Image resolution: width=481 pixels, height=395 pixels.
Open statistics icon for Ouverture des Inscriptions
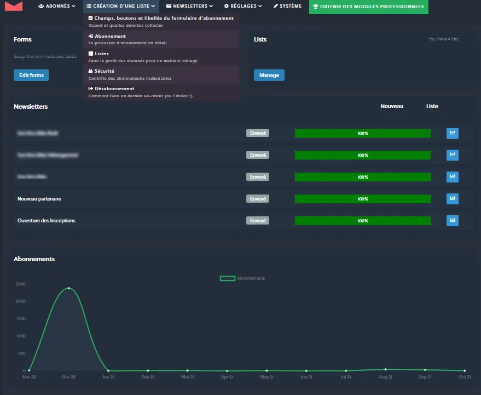(452, 221)
